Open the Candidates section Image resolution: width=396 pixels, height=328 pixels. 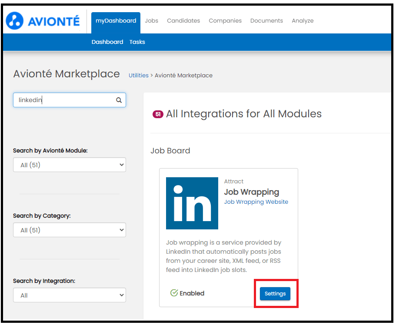[183, 20]
